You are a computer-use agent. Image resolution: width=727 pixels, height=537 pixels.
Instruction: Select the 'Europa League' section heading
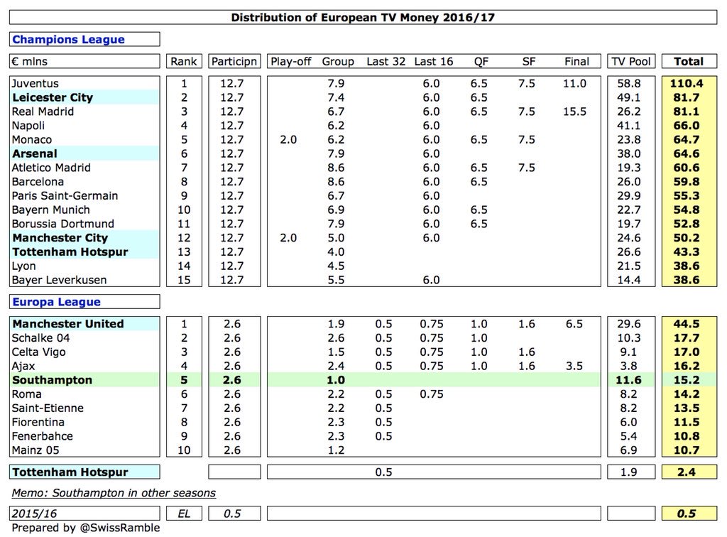[56, 302]
